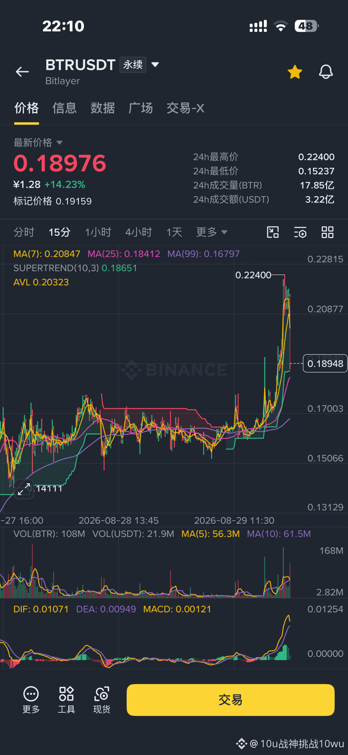Viewport: 348px width, 755px height.
Task: Open the price alert bell
Action: pos(326,72)
